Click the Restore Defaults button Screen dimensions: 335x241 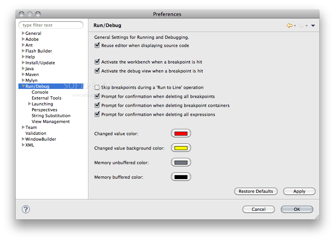click(x=256, y=191)
